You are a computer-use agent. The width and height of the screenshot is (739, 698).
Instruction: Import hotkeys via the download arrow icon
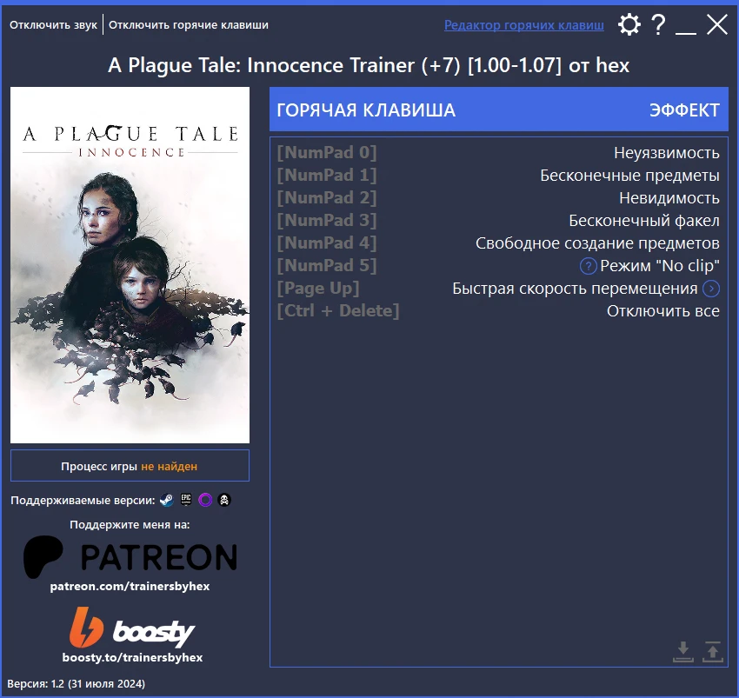point(683,650)
